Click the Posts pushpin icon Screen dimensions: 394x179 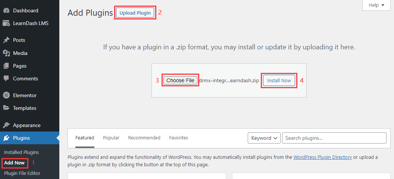(6, 40)
